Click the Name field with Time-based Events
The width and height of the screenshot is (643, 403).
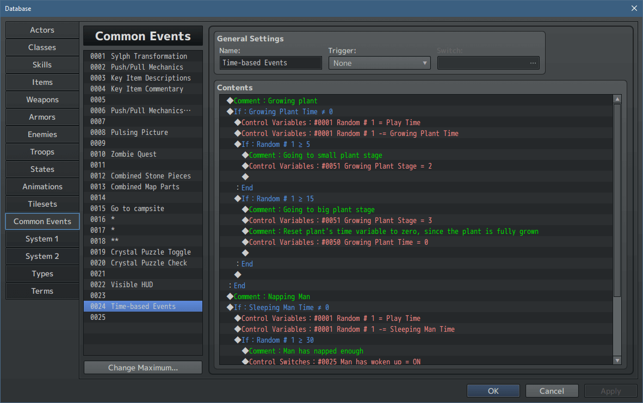point(271,63)
